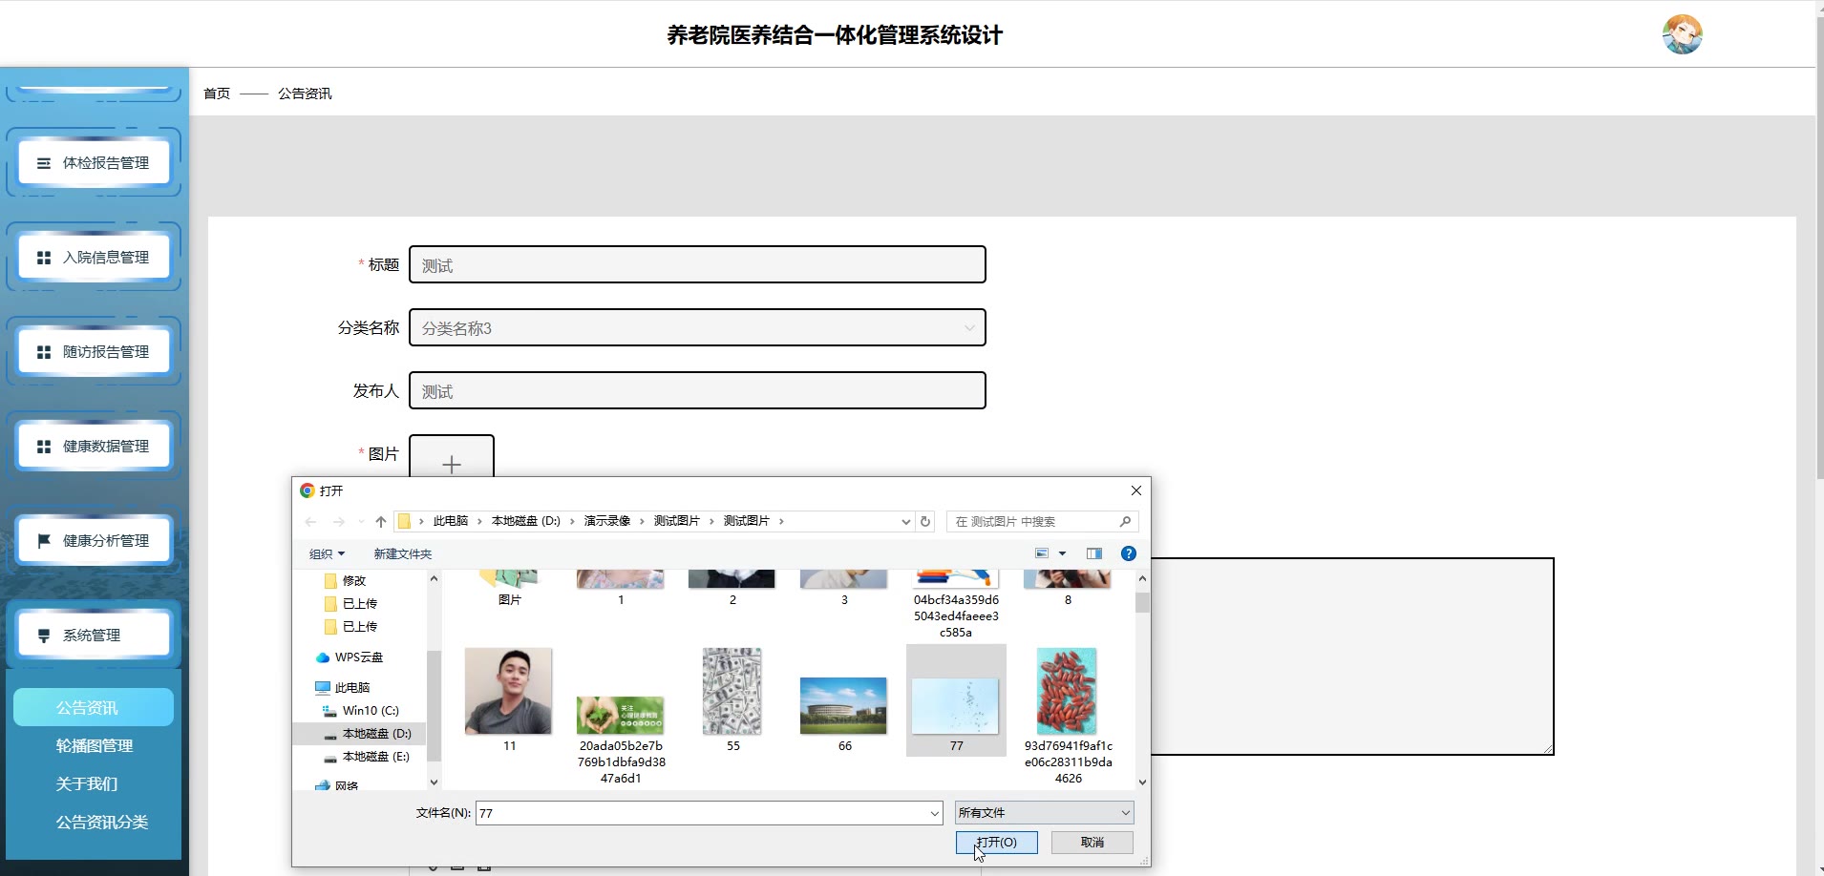Click the file list scroll-up arrow
The width and height of the screenshot is (1824, 876).
coord(1142,579)
